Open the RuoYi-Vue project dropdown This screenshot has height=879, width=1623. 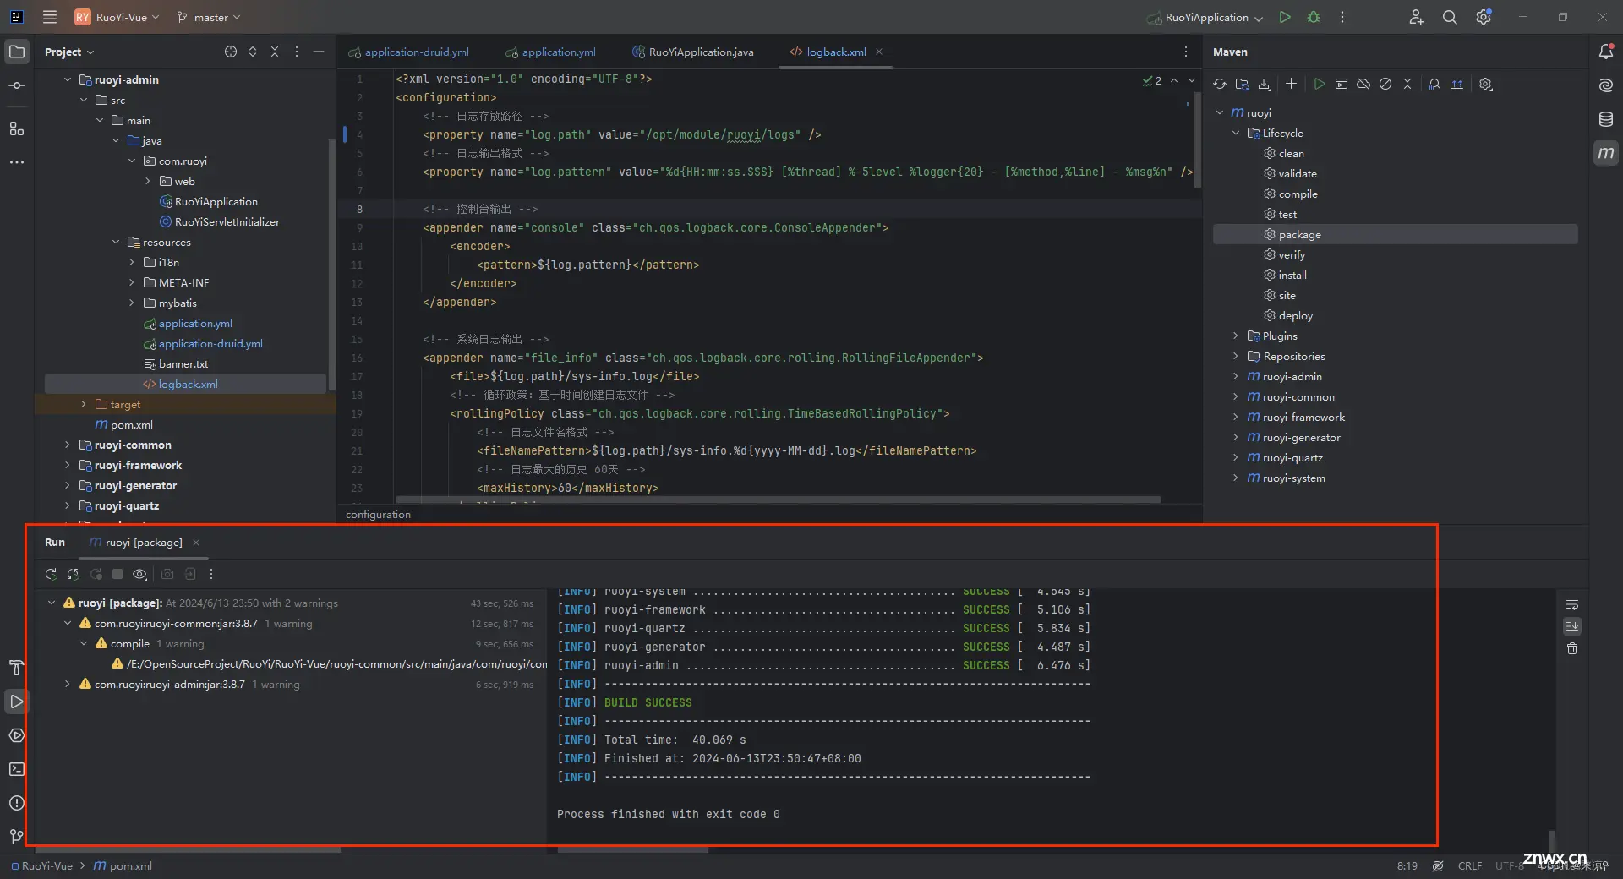(x=117, y=17)
